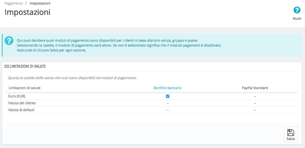Click PayPal Standard dash in Euro row
This screenshot has width=305, height=148.
click(x=255, y=96)
